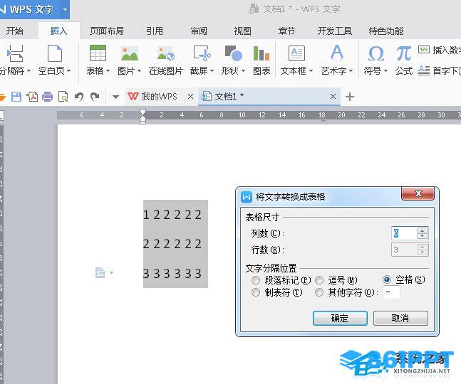The image size is (461, 384).
Task: Click the 列数 (columns) number field
Action: click(x=404, y=233)
